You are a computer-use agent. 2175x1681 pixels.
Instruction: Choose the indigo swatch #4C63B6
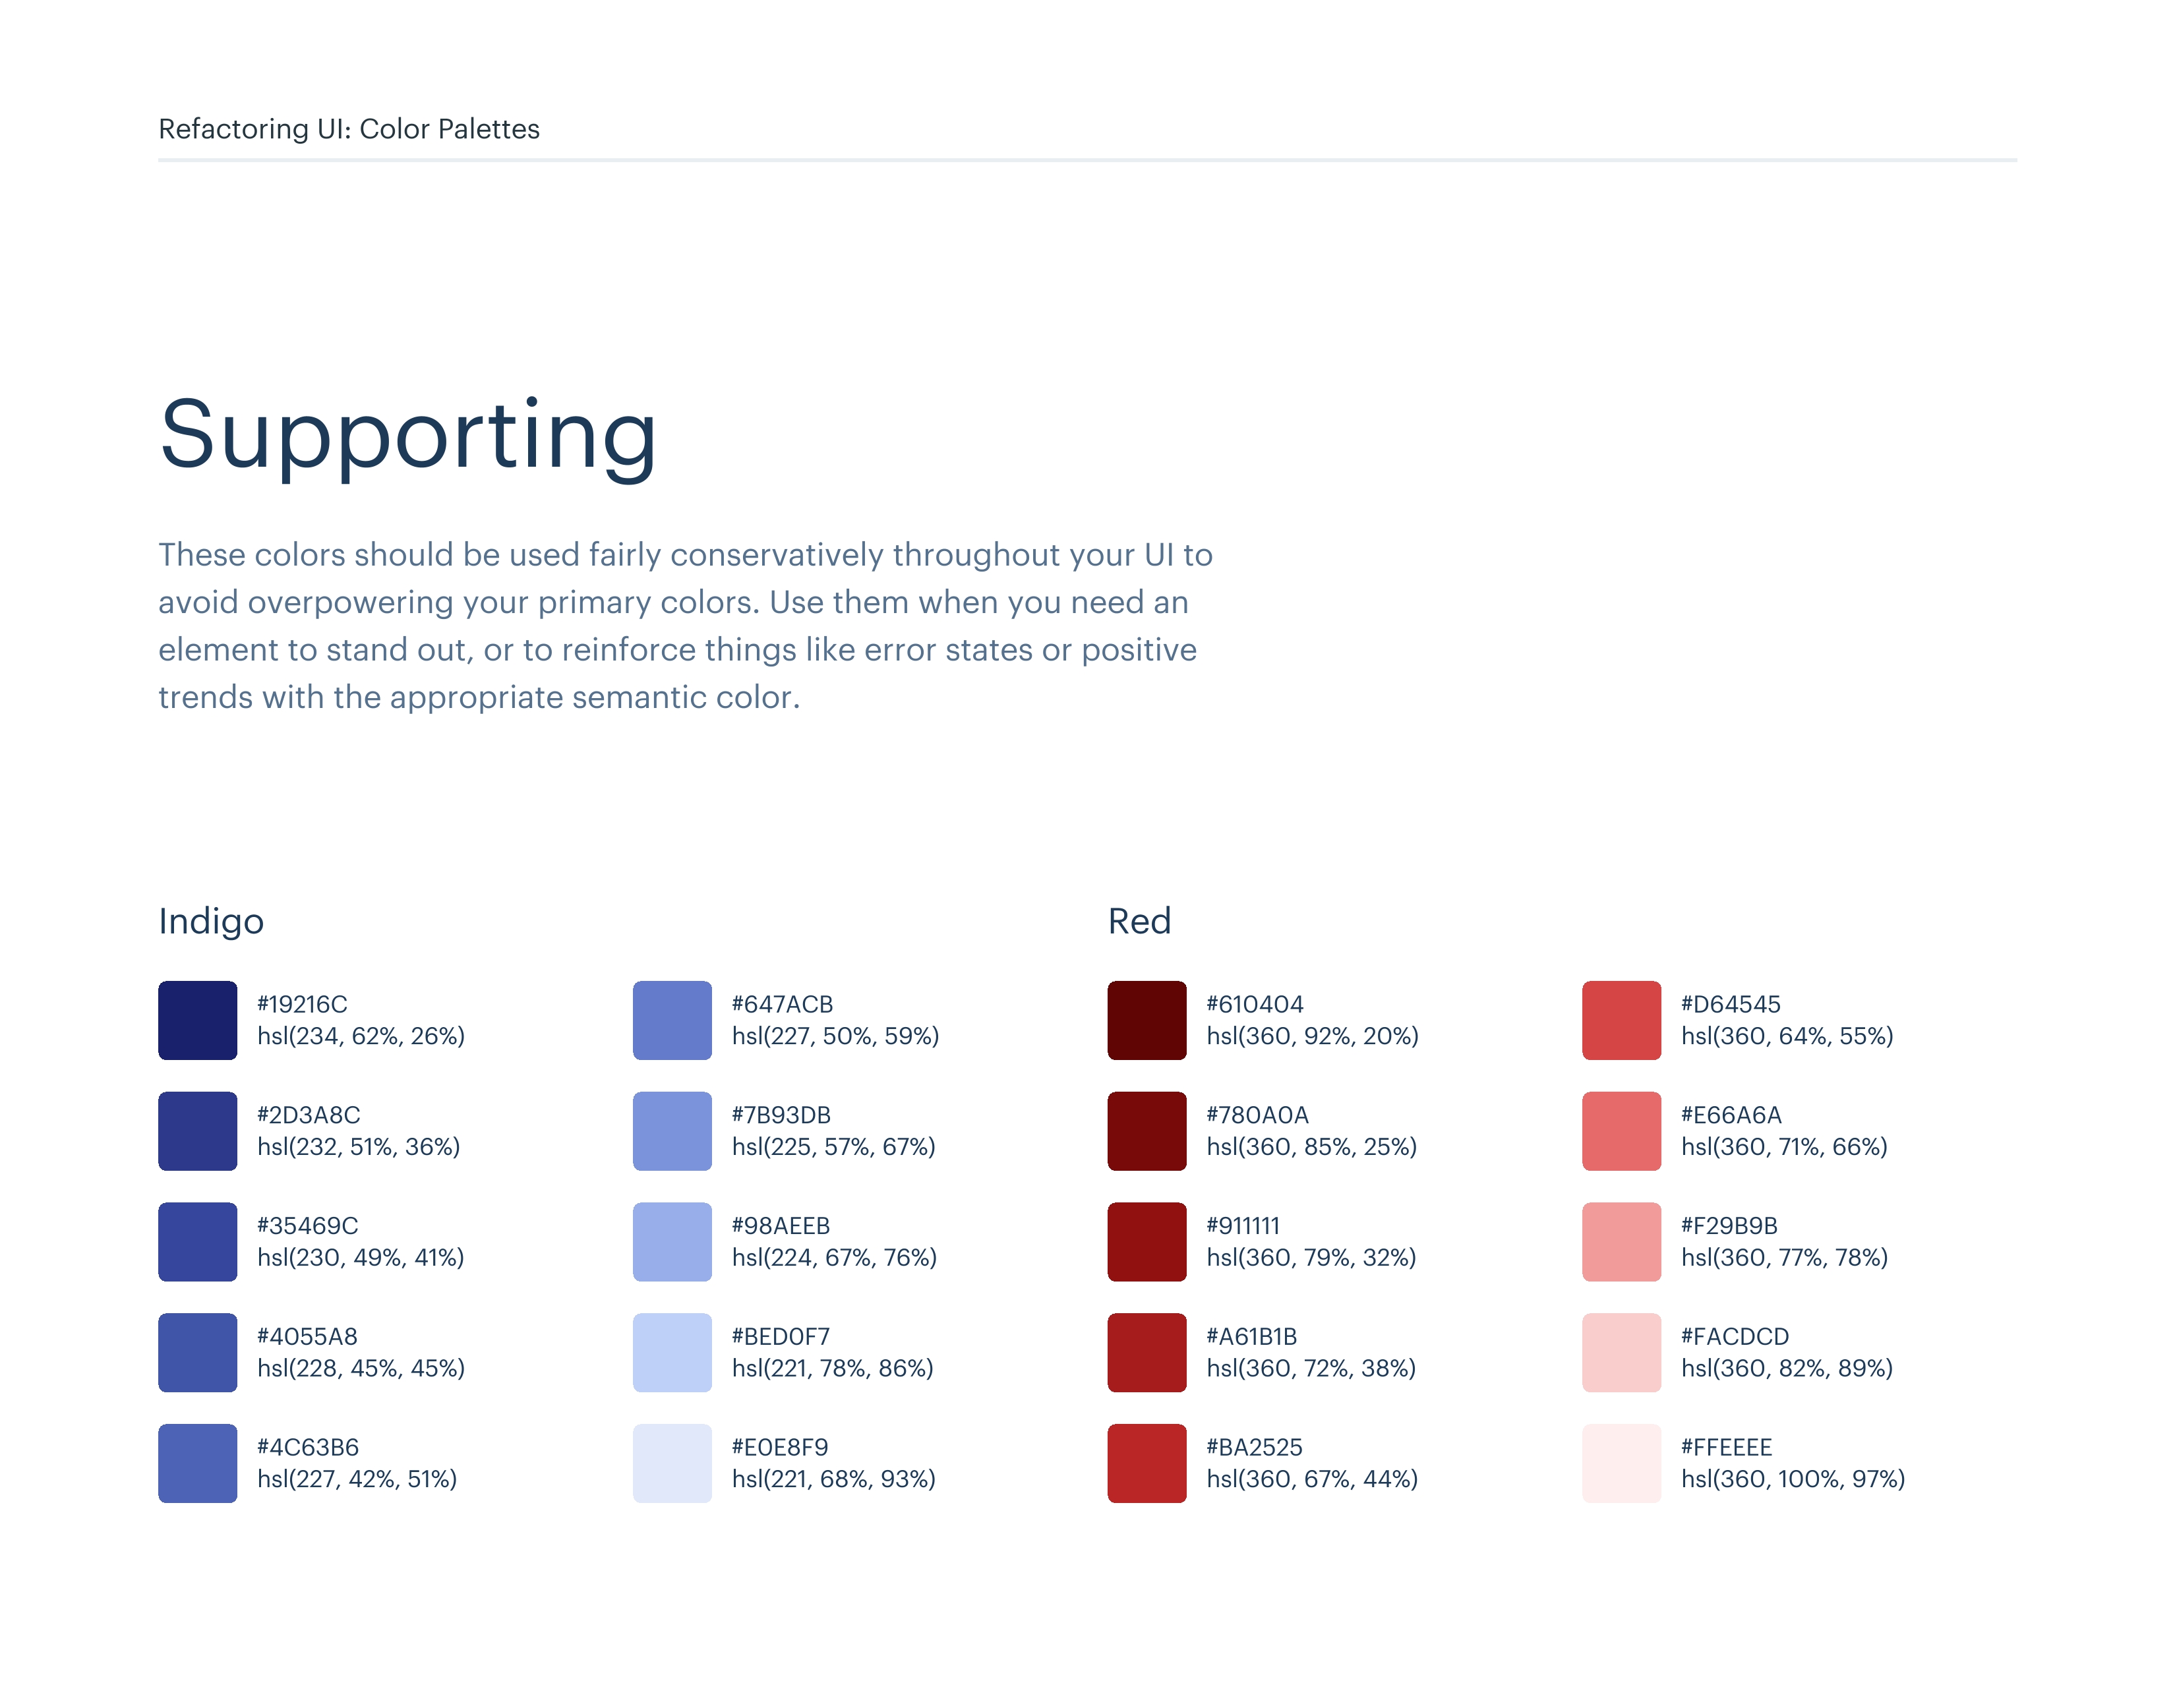(197, 1462)
